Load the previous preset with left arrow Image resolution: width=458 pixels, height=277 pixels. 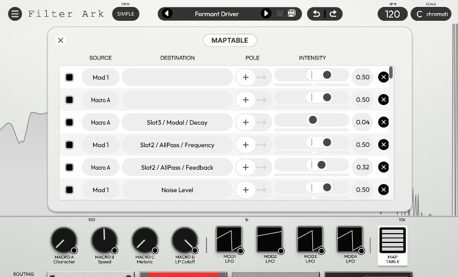[167, 14]
